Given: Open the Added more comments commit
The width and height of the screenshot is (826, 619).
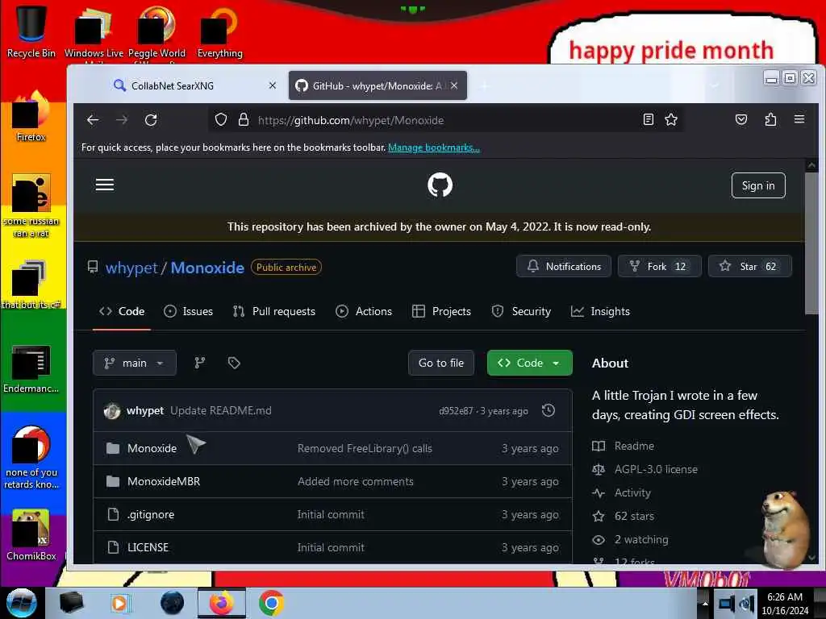Looking at the screenshot, I should (x=356, y=482).
